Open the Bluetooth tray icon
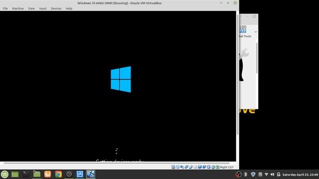Viewport: 319px width, 179px height. click(246, 175)
